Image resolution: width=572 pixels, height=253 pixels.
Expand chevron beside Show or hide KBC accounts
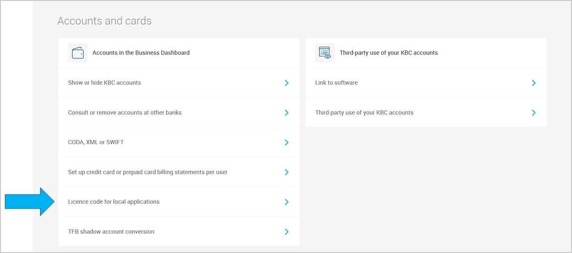[x=286, y=83]
